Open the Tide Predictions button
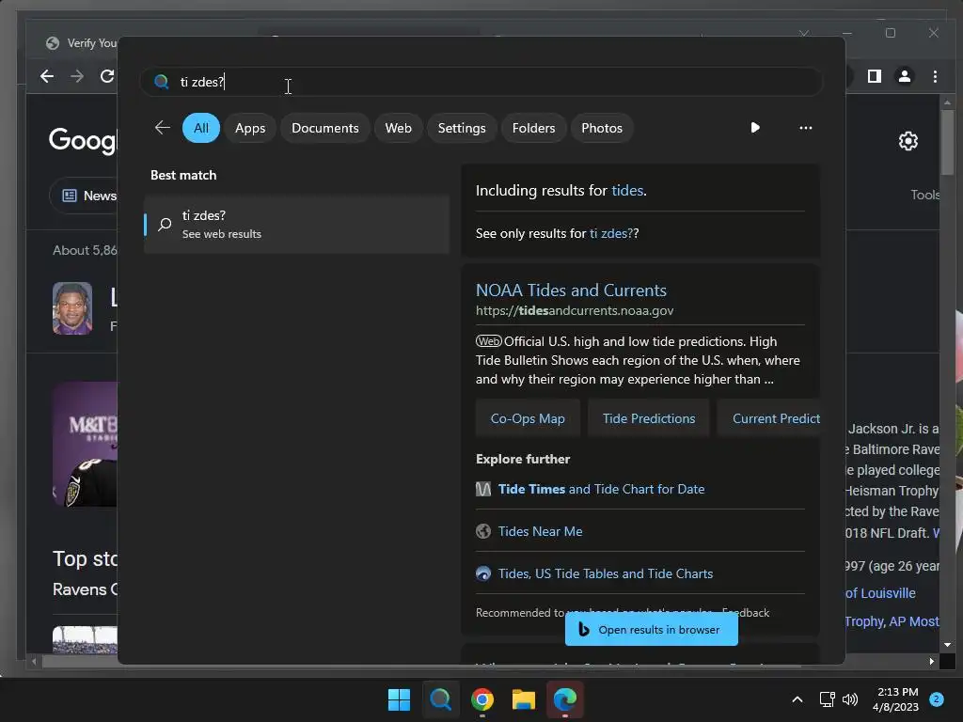This screenshot has height=722, width=963. pos(649,418)
